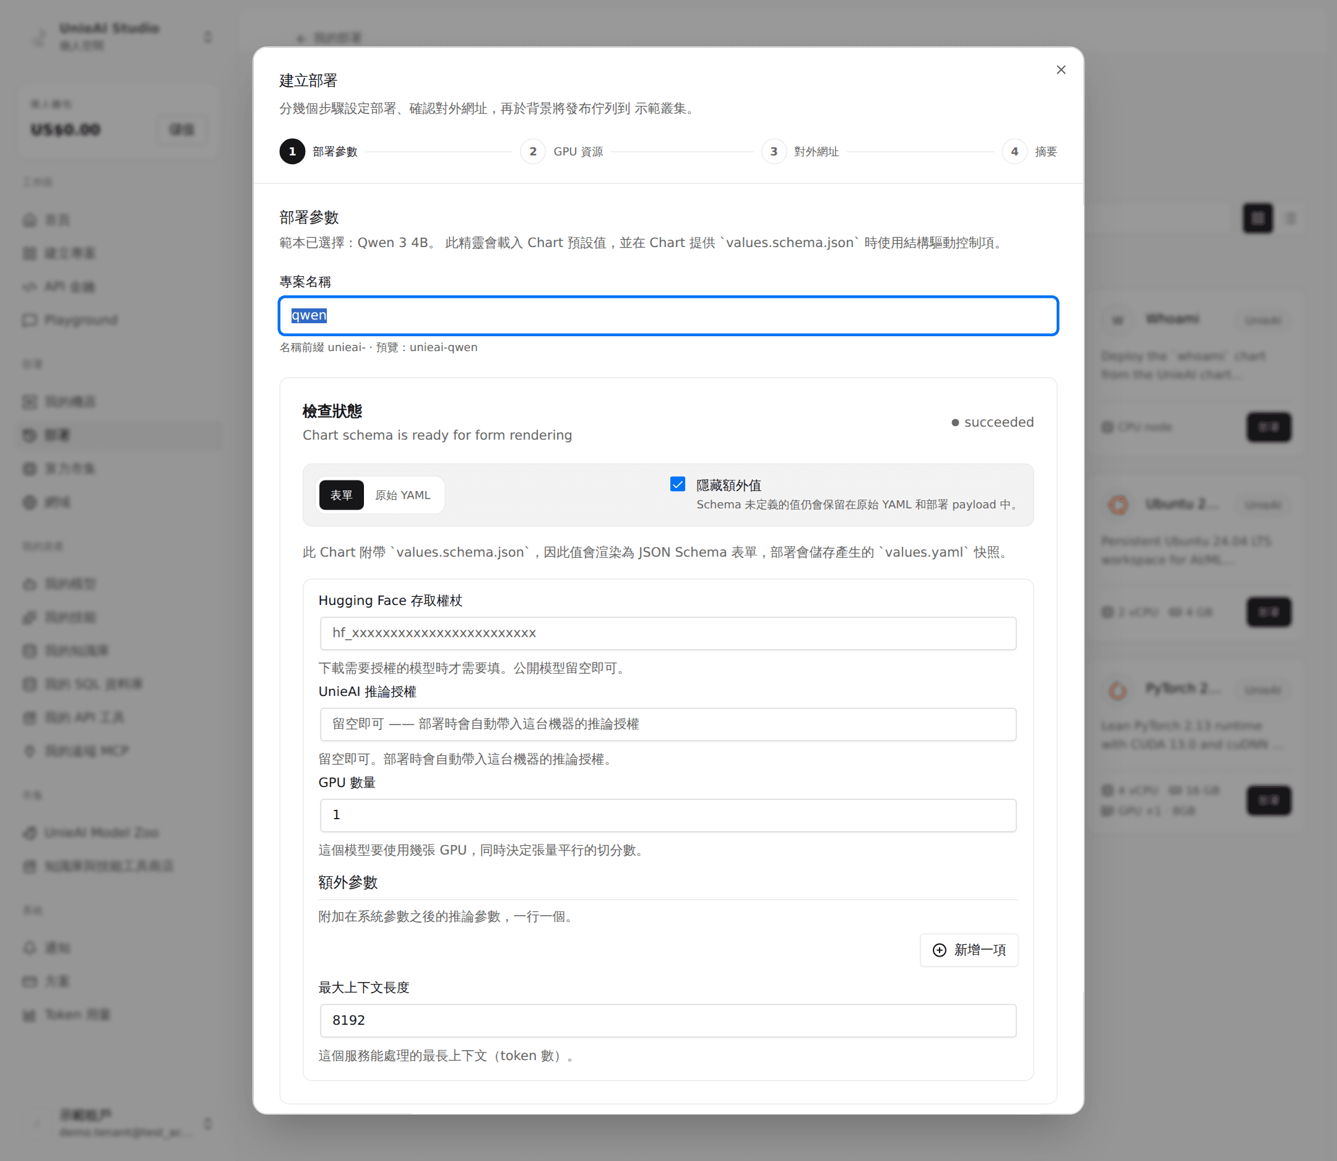Click step 3 circle for 對外網址
Image resolution: width=1337 pixels, height=1161 pixels.
point(774,152)
